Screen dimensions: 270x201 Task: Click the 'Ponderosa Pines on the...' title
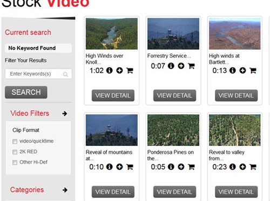click(170, 155)
